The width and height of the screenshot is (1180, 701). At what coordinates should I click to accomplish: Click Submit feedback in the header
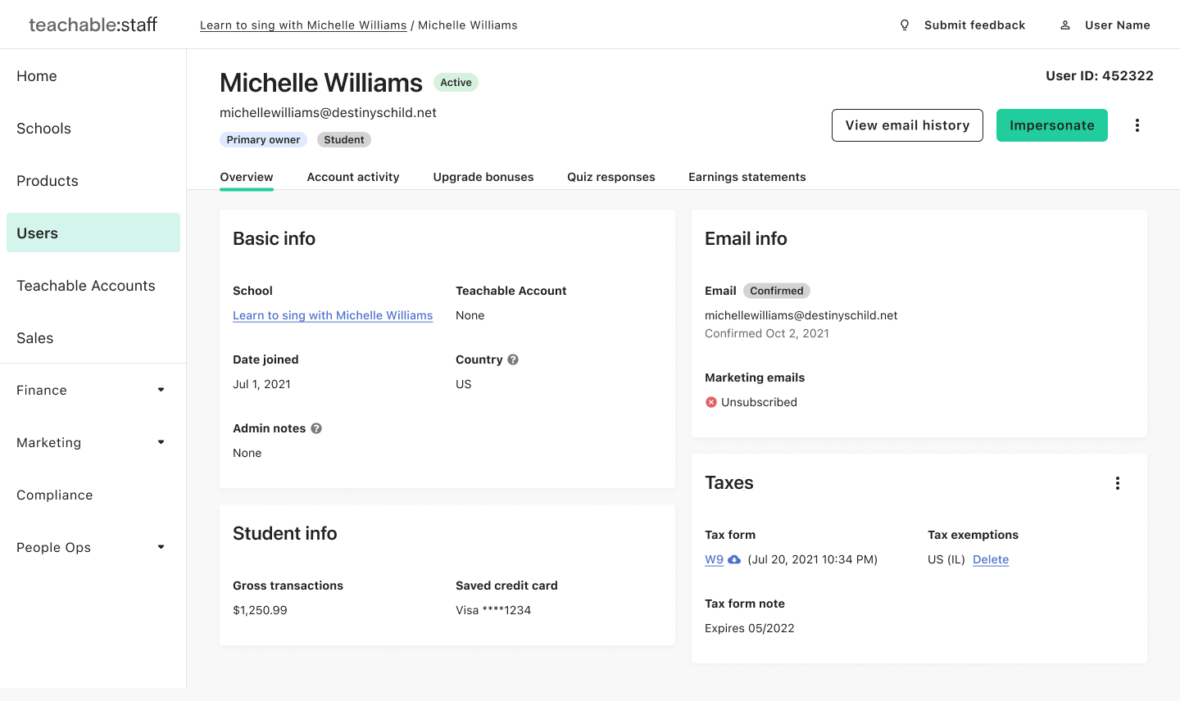974,25
